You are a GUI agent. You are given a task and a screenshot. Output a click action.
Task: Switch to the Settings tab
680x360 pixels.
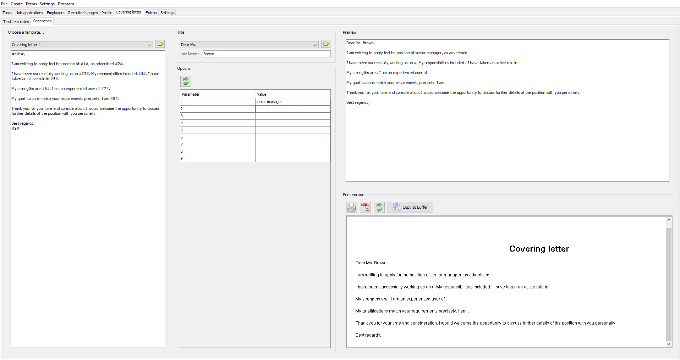pyautogui.click(x=168, y=13)
